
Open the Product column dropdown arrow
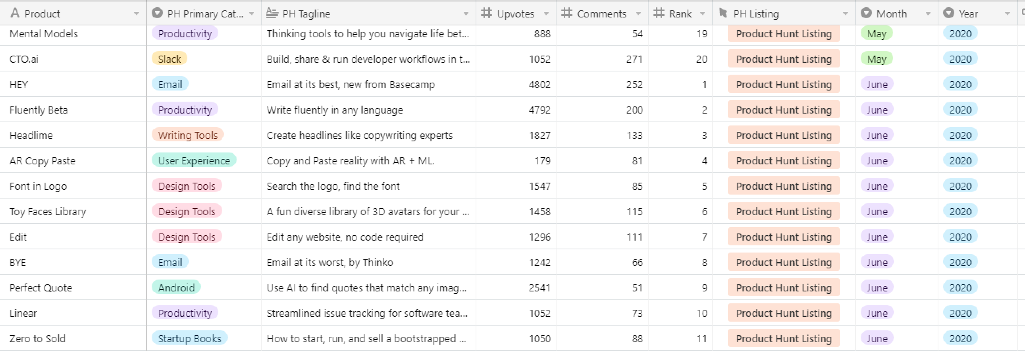click(137, 13)
